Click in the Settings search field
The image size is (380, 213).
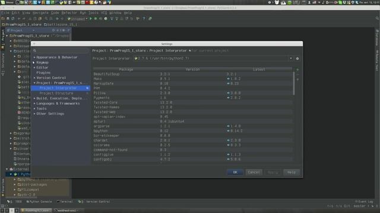61,50
